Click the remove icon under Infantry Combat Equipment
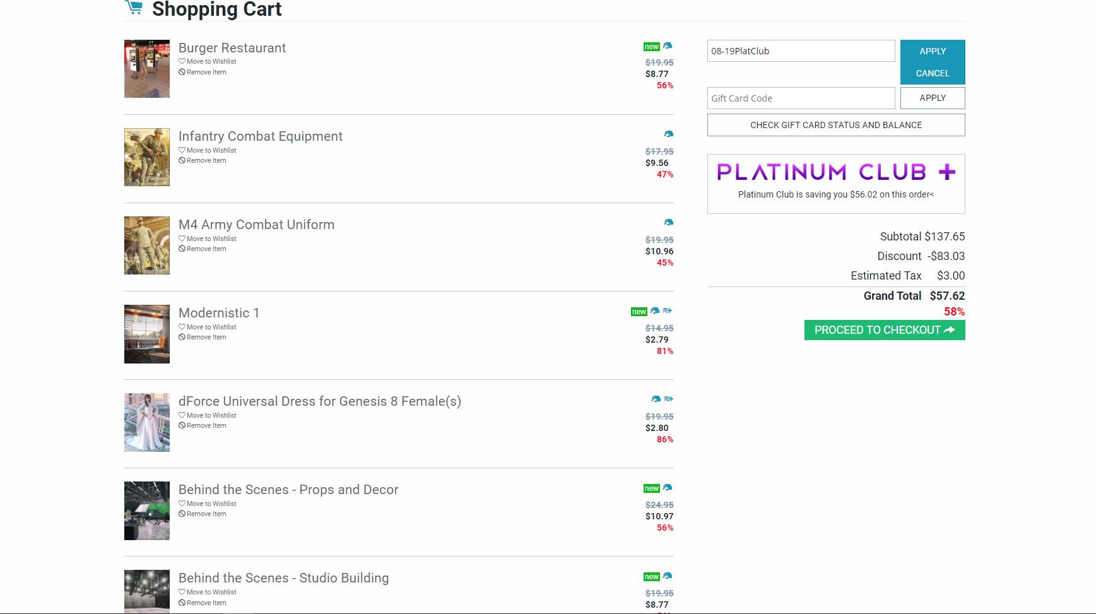This screenshot has width=1096, height=614. point(182,160)
